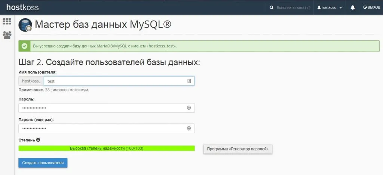383x175 pixels.
Task: Click green success checkmark icon
Action: [x=24, y=46]
